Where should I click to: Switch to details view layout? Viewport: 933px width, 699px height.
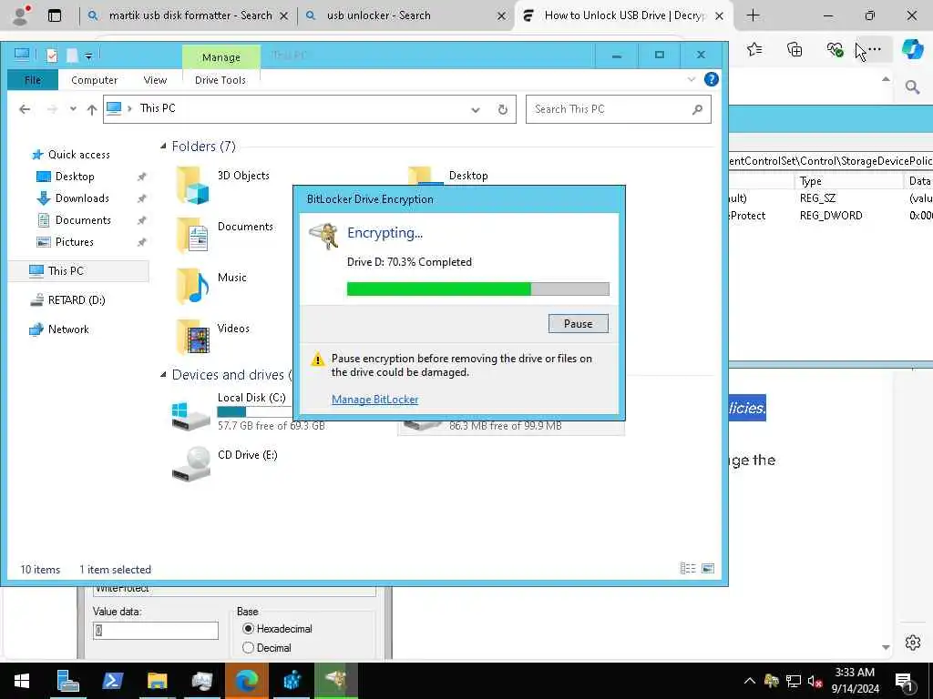688,569
